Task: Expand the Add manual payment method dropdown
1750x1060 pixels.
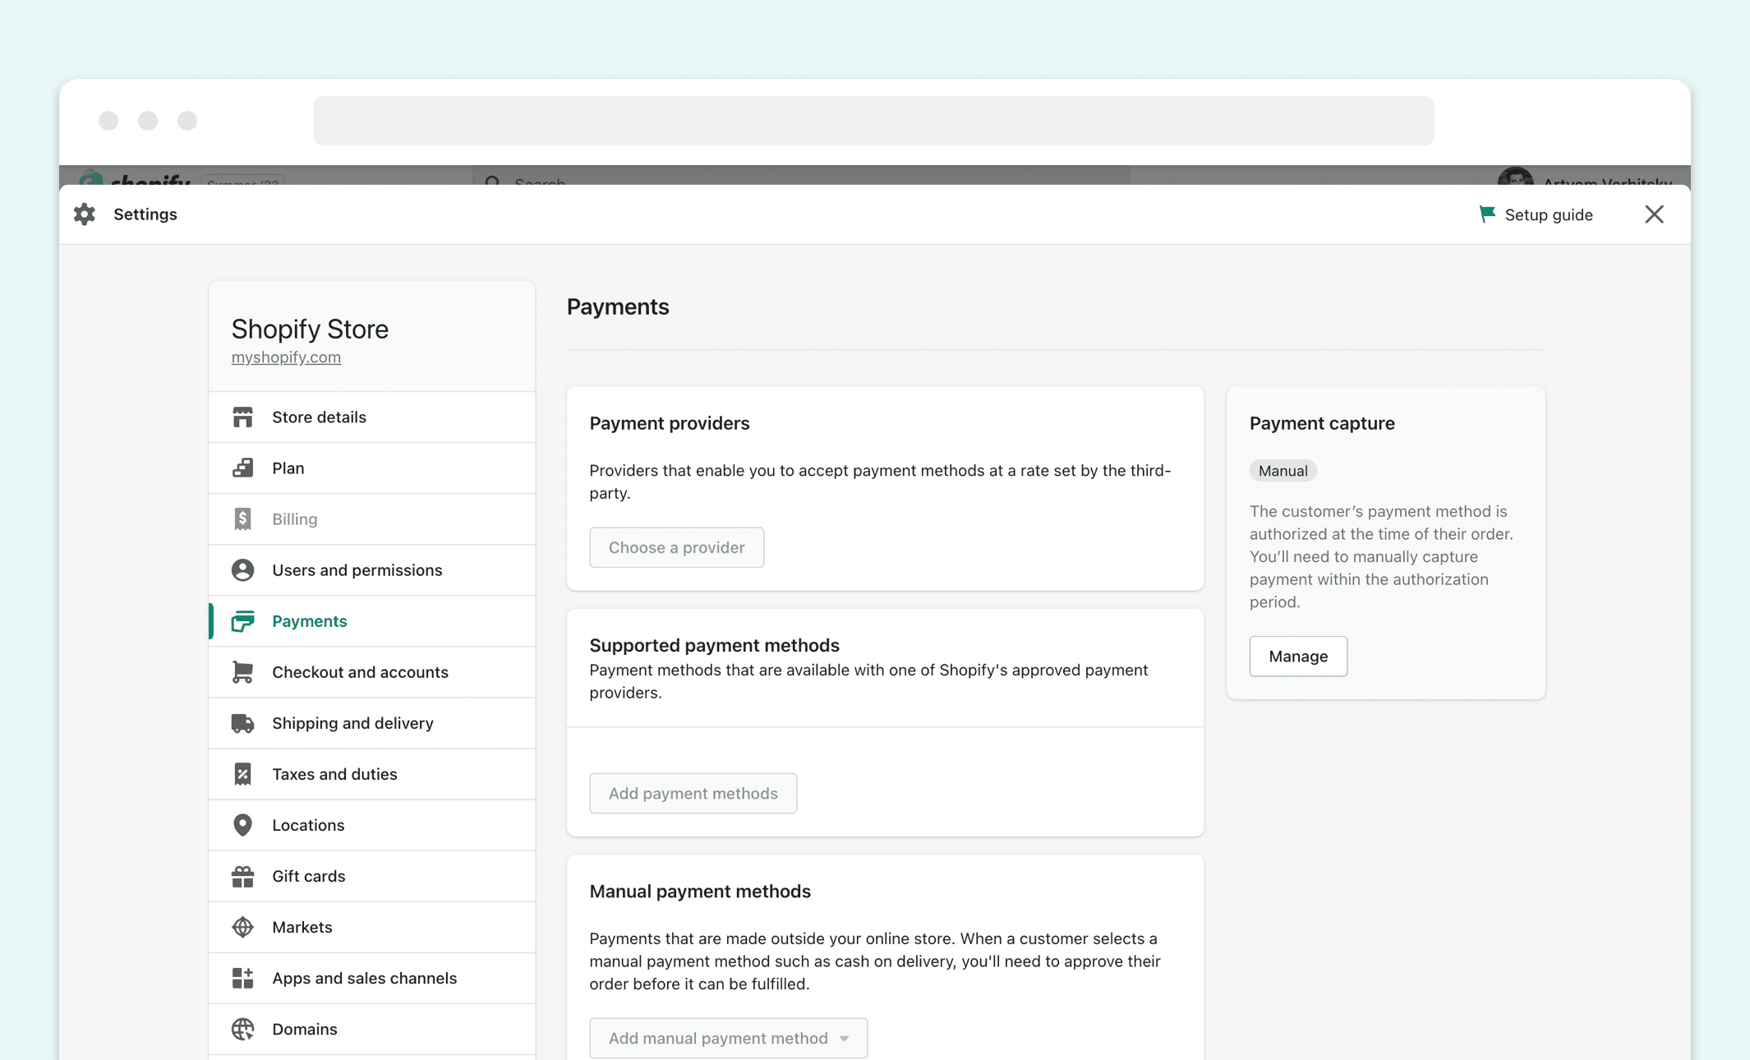Action: click(x=728, y=1038)
